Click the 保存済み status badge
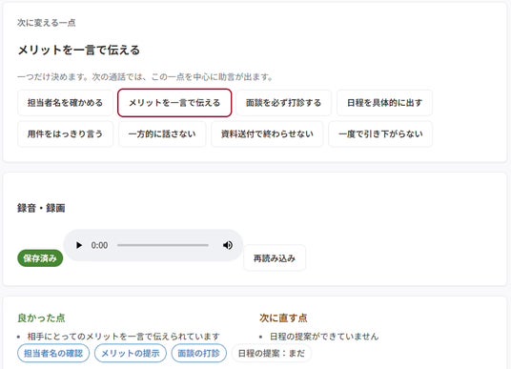This screenshot has width=511, height=369. pos(40,258)
